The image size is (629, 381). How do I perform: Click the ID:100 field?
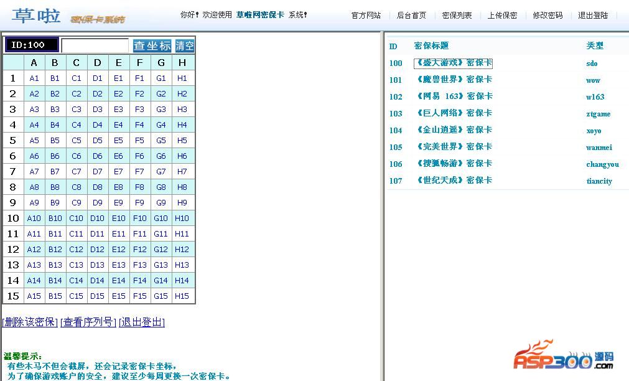(x=32, y=45)
